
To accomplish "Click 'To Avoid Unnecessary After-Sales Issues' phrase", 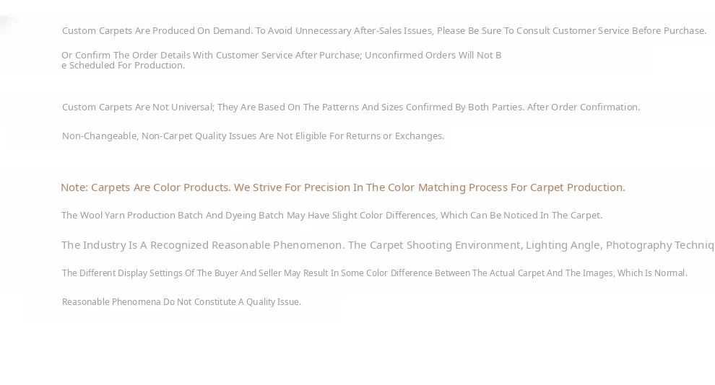I will pyautogui.click(x=344, y=31).
